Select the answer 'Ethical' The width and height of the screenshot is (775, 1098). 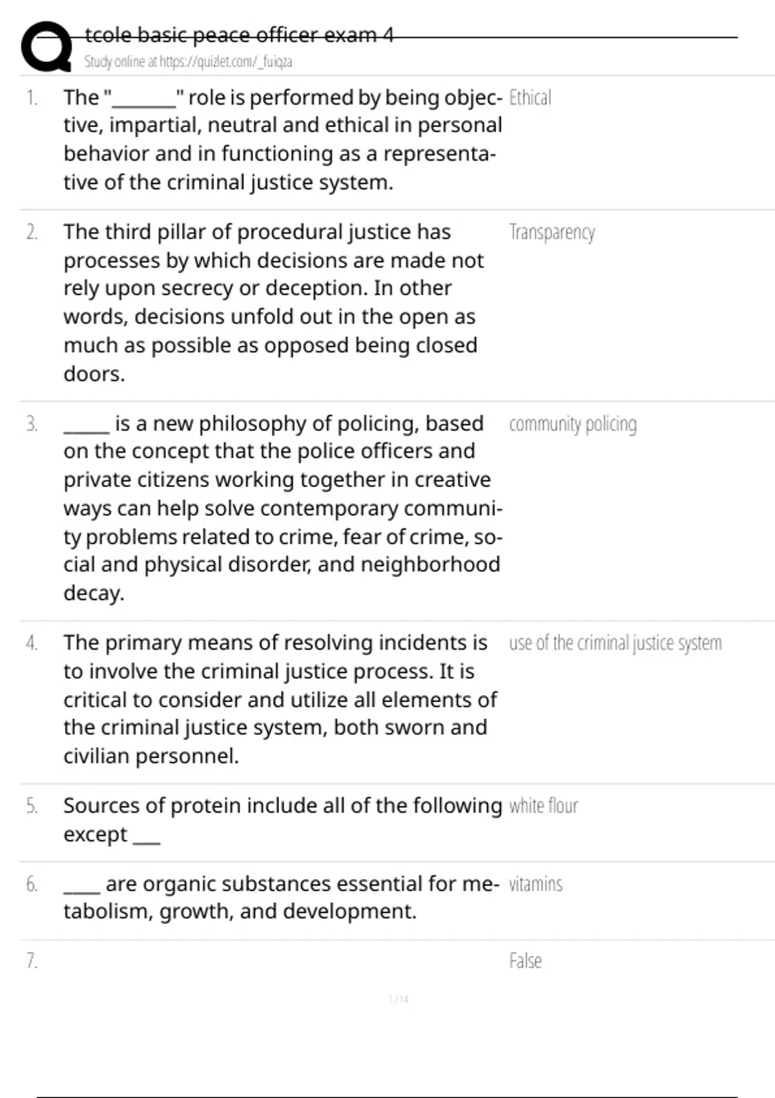coord(530,98)
